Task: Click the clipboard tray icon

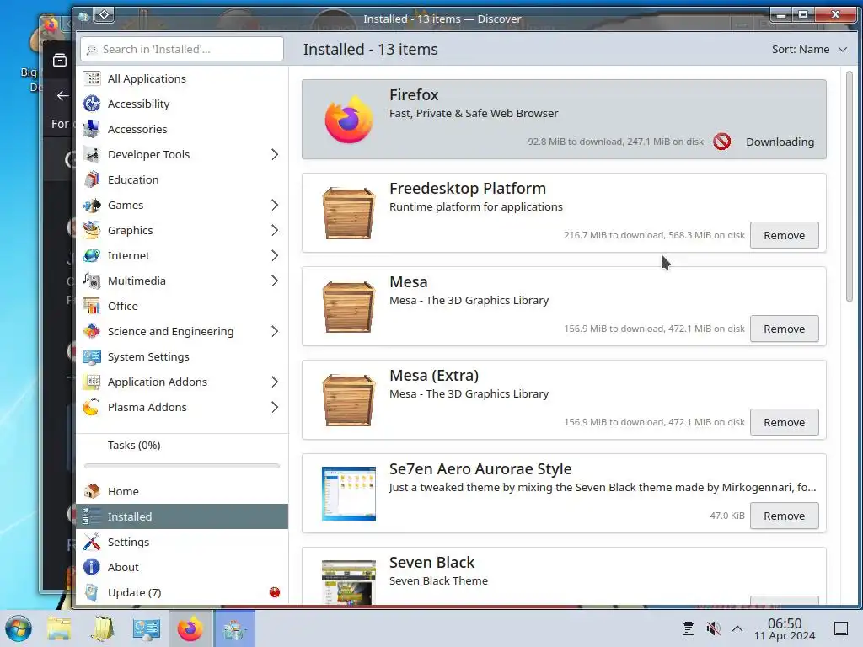Action: [688, 628]
